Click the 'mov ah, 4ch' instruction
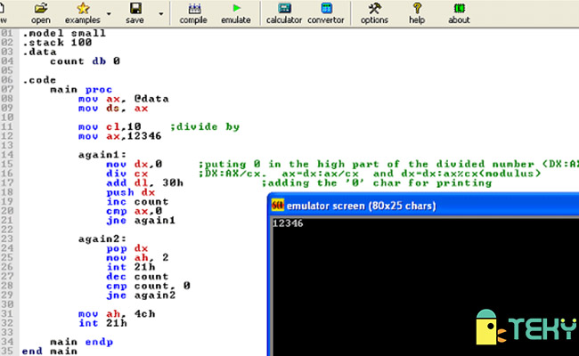Viewport: 579px width, 356px height. [117, 314]
